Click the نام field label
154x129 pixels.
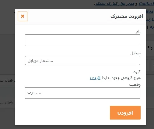pos(138,32)
